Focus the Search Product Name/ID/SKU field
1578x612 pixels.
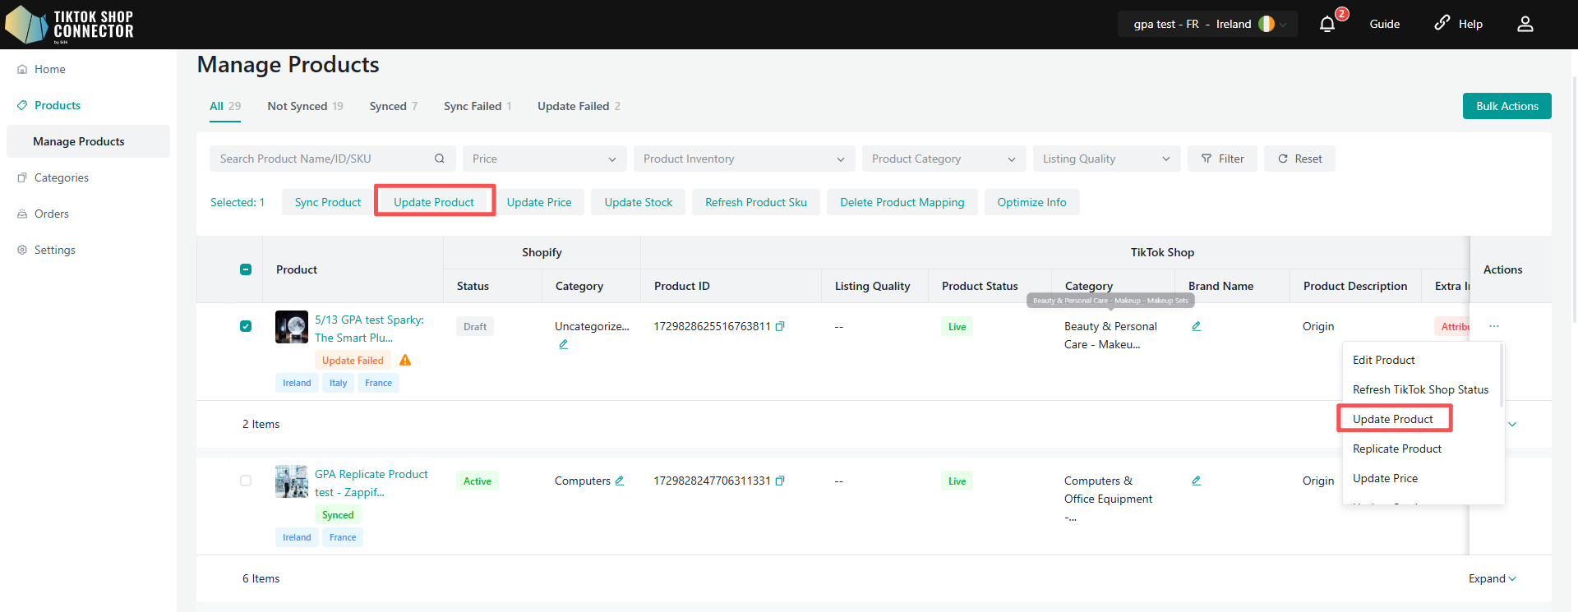click(333, 159)
